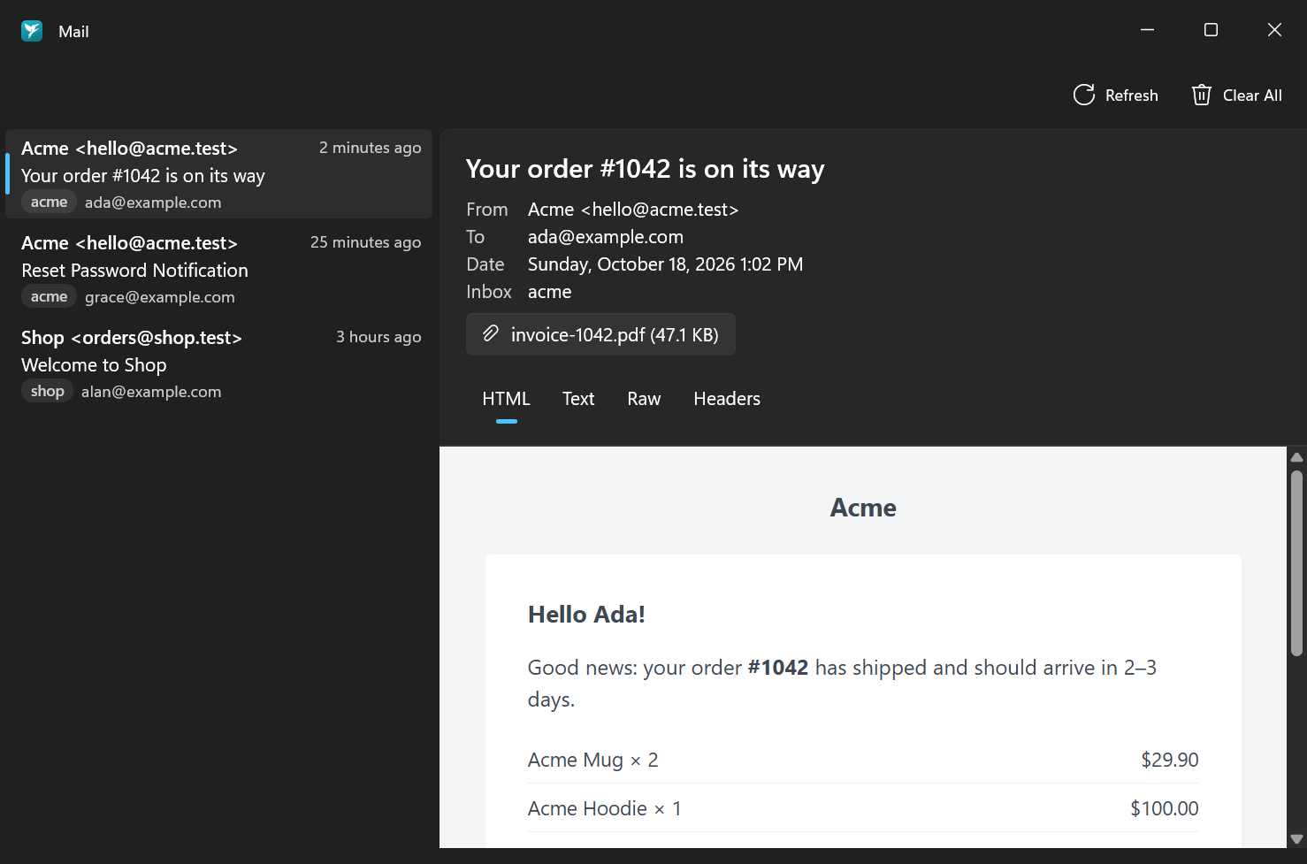Click the date Sunday, October 18, 2026 1:02 PM

[x=665, y=264]
